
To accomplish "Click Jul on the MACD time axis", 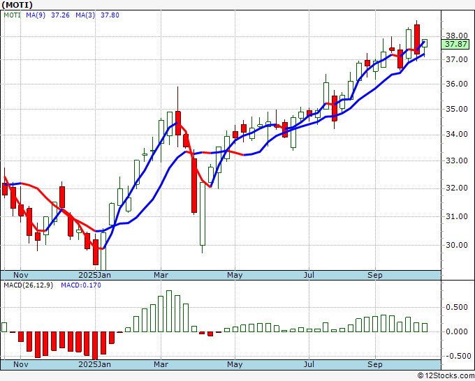I will tap(309, 364).
